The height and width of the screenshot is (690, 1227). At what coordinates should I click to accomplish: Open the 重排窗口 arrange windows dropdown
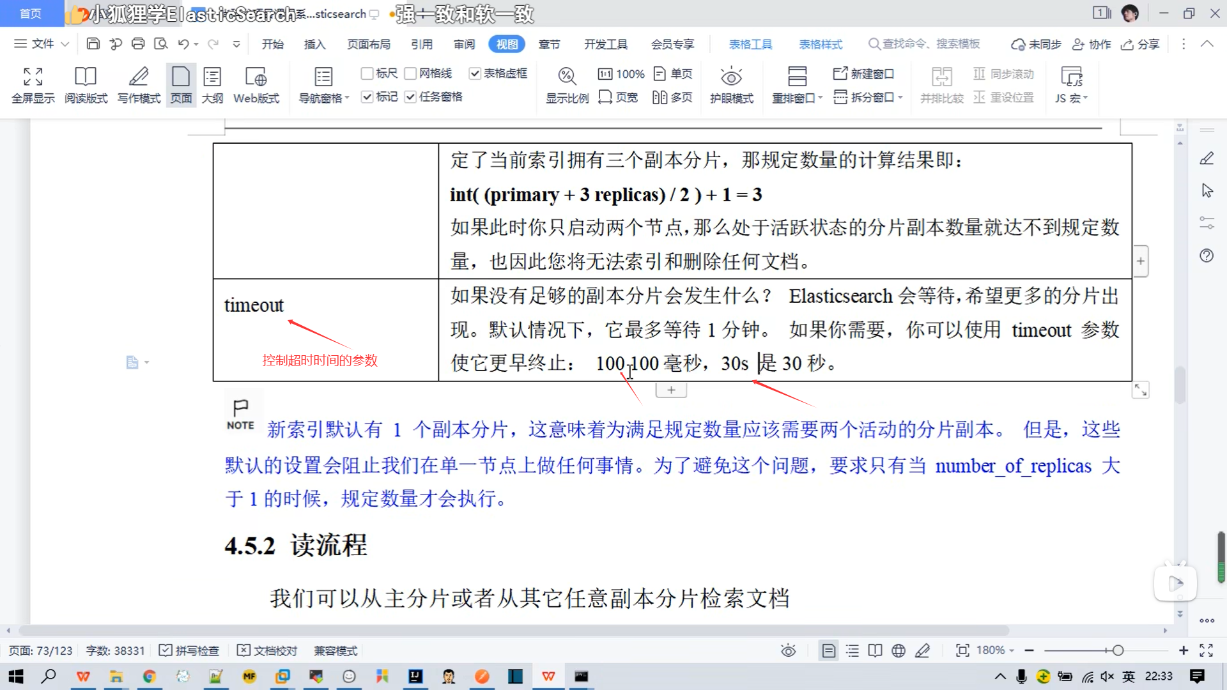820,98
